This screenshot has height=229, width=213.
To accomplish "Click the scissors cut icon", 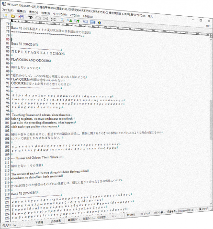I will [45, 19].
